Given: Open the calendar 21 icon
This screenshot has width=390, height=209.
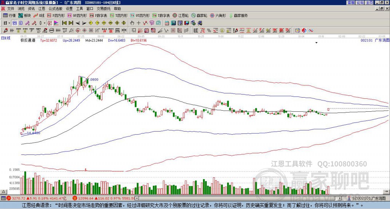Looking at the screenshot, I should click(167, 23).
